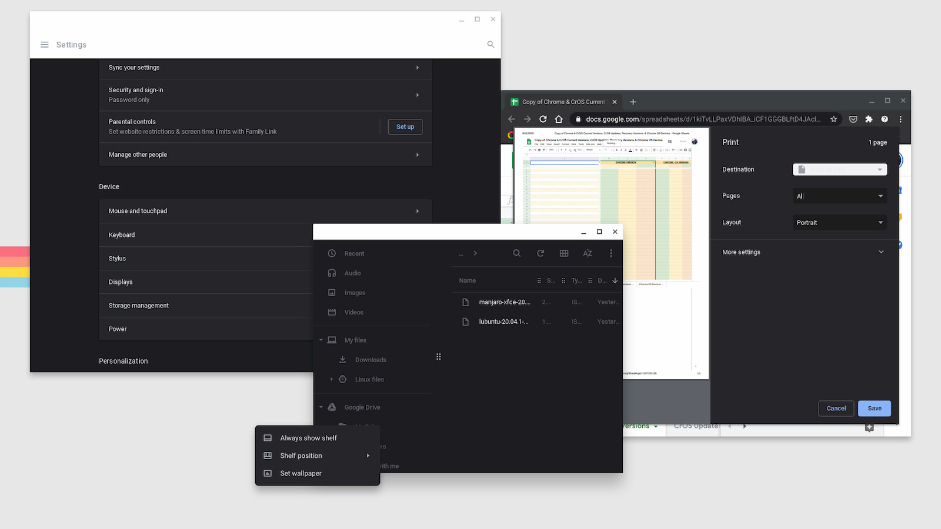Open Stylus settings row
The height and width of the screenshot is (529, 941).
(206, 259)
